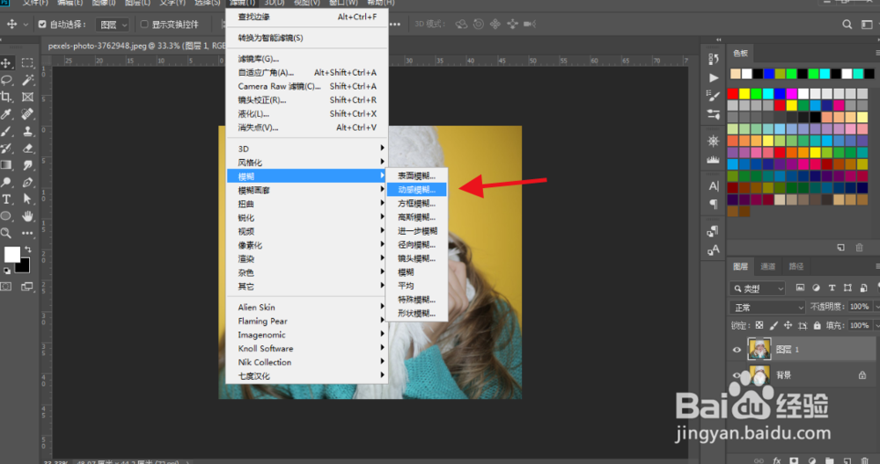Click the search icon in options bar
The height and width of the screenshot is (464, 880).
847,24
